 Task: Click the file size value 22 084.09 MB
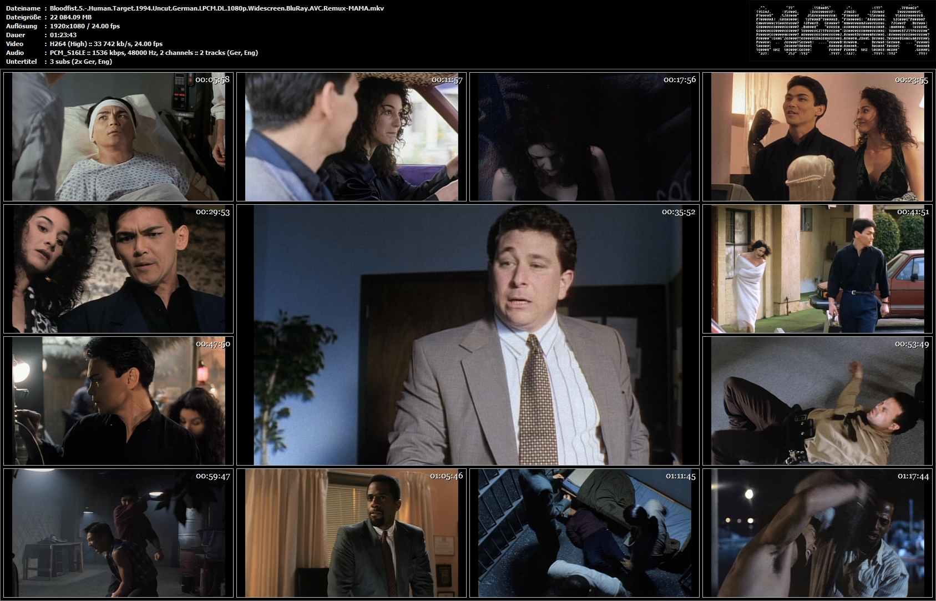tap(70, 17)
